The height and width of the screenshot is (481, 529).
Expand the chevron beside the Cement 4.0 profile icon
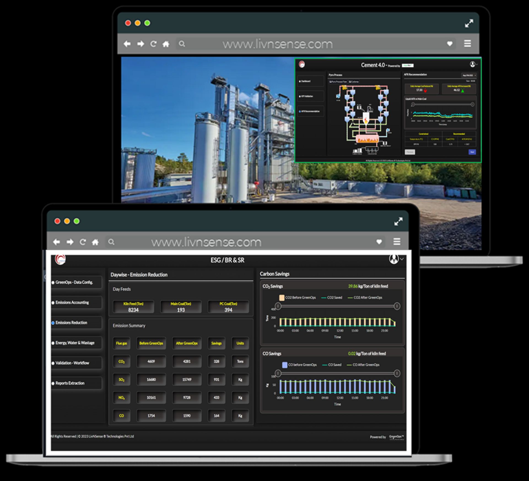tap(477, 64)
